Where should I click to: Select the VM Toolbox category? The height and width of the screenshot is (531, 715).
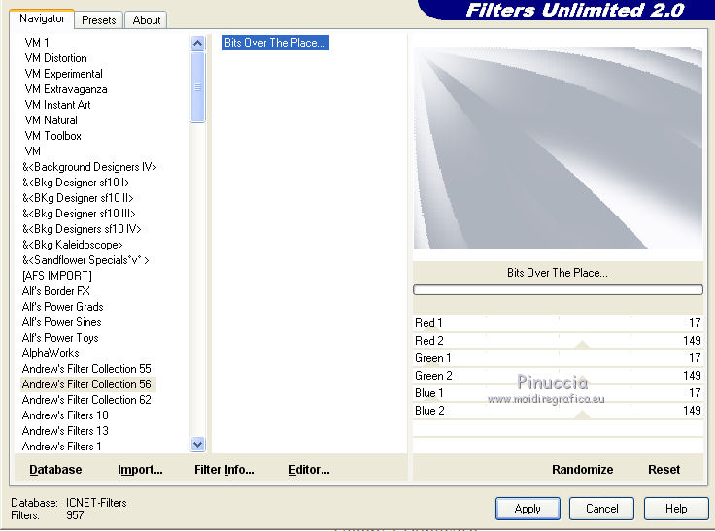52,135
